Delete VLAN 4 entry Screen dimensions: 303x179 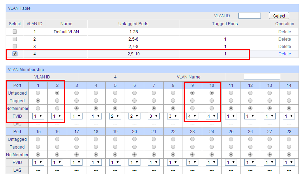click(x=284, y=54)
